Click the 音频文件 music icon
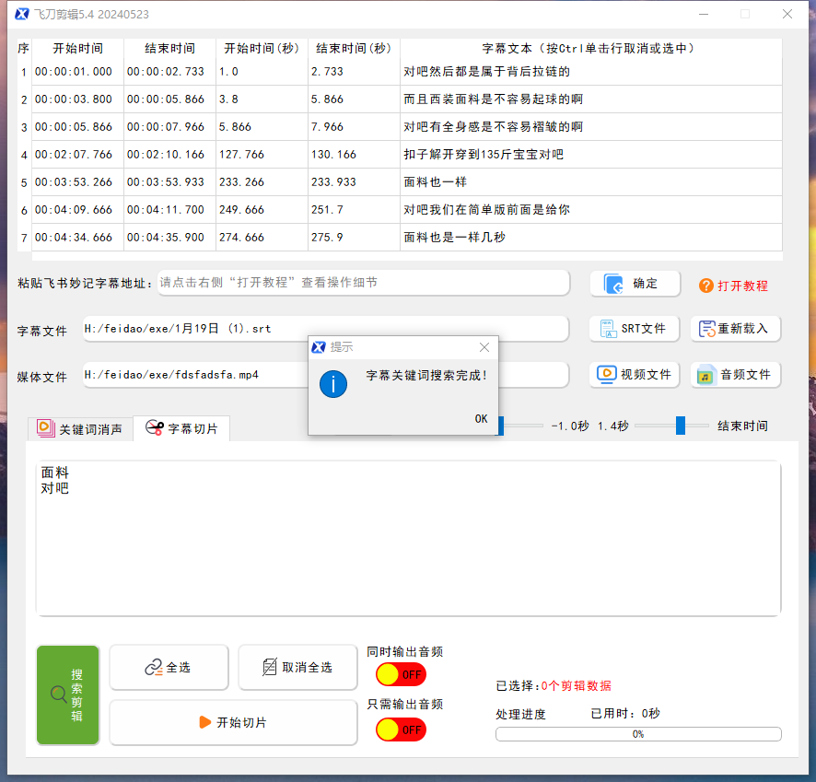 pyautogui.click(x=706, y=375)
